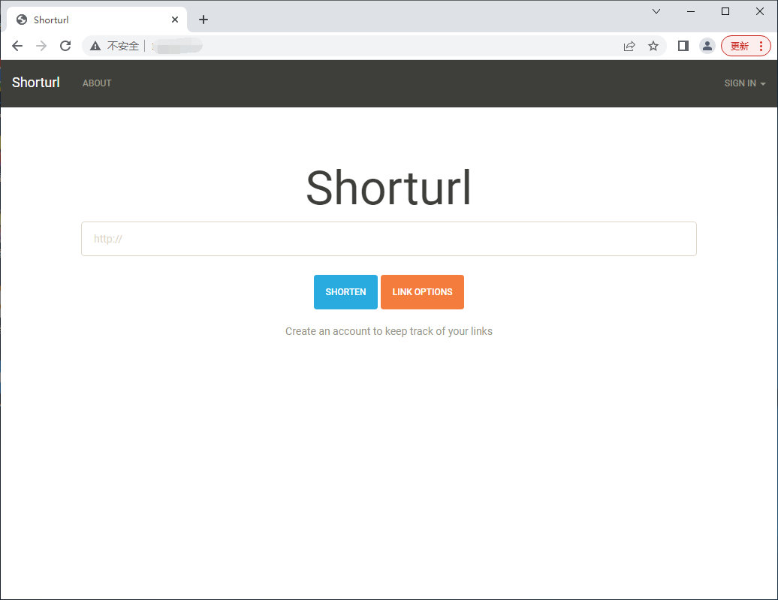Click the browser forward arrow
778x600 pixels.
click(x=41, y=46)
